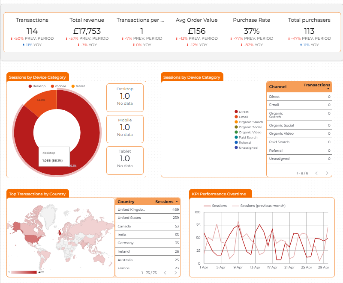Select the Top Transactions by Country tab
Image resolution: width=343 pixels, height=283 pixels.
(x=37, y=194)
